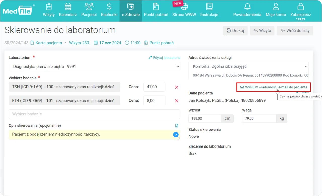Click the Punkt pobrań icon
Viewport: 322px width, 196px height.
(x=156, y=10)
